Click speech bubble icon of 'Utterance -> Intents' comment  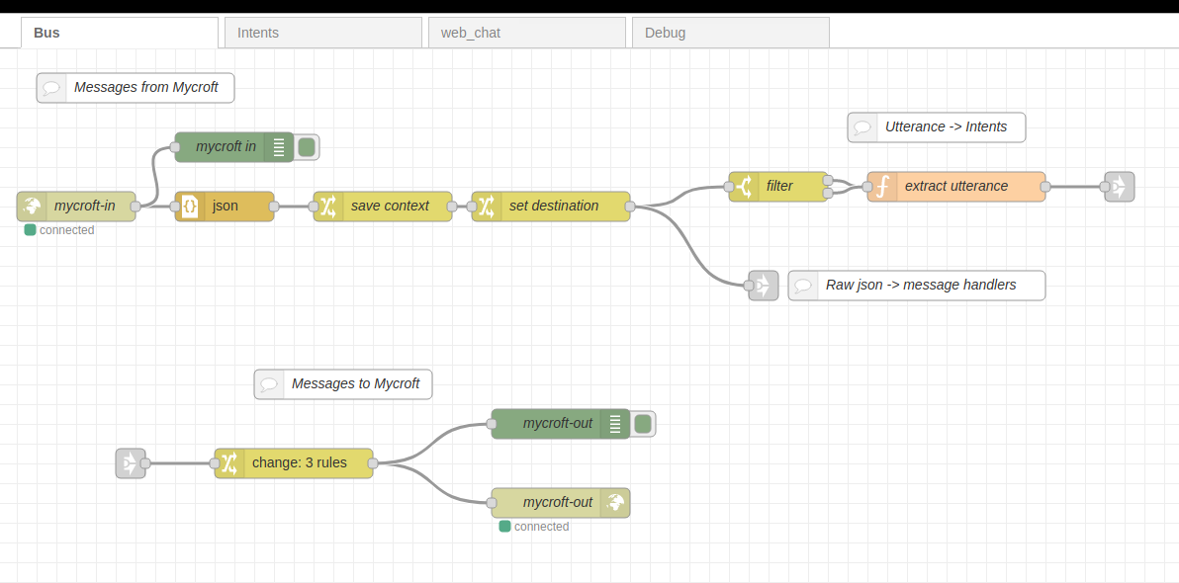(x=862, y=126)
